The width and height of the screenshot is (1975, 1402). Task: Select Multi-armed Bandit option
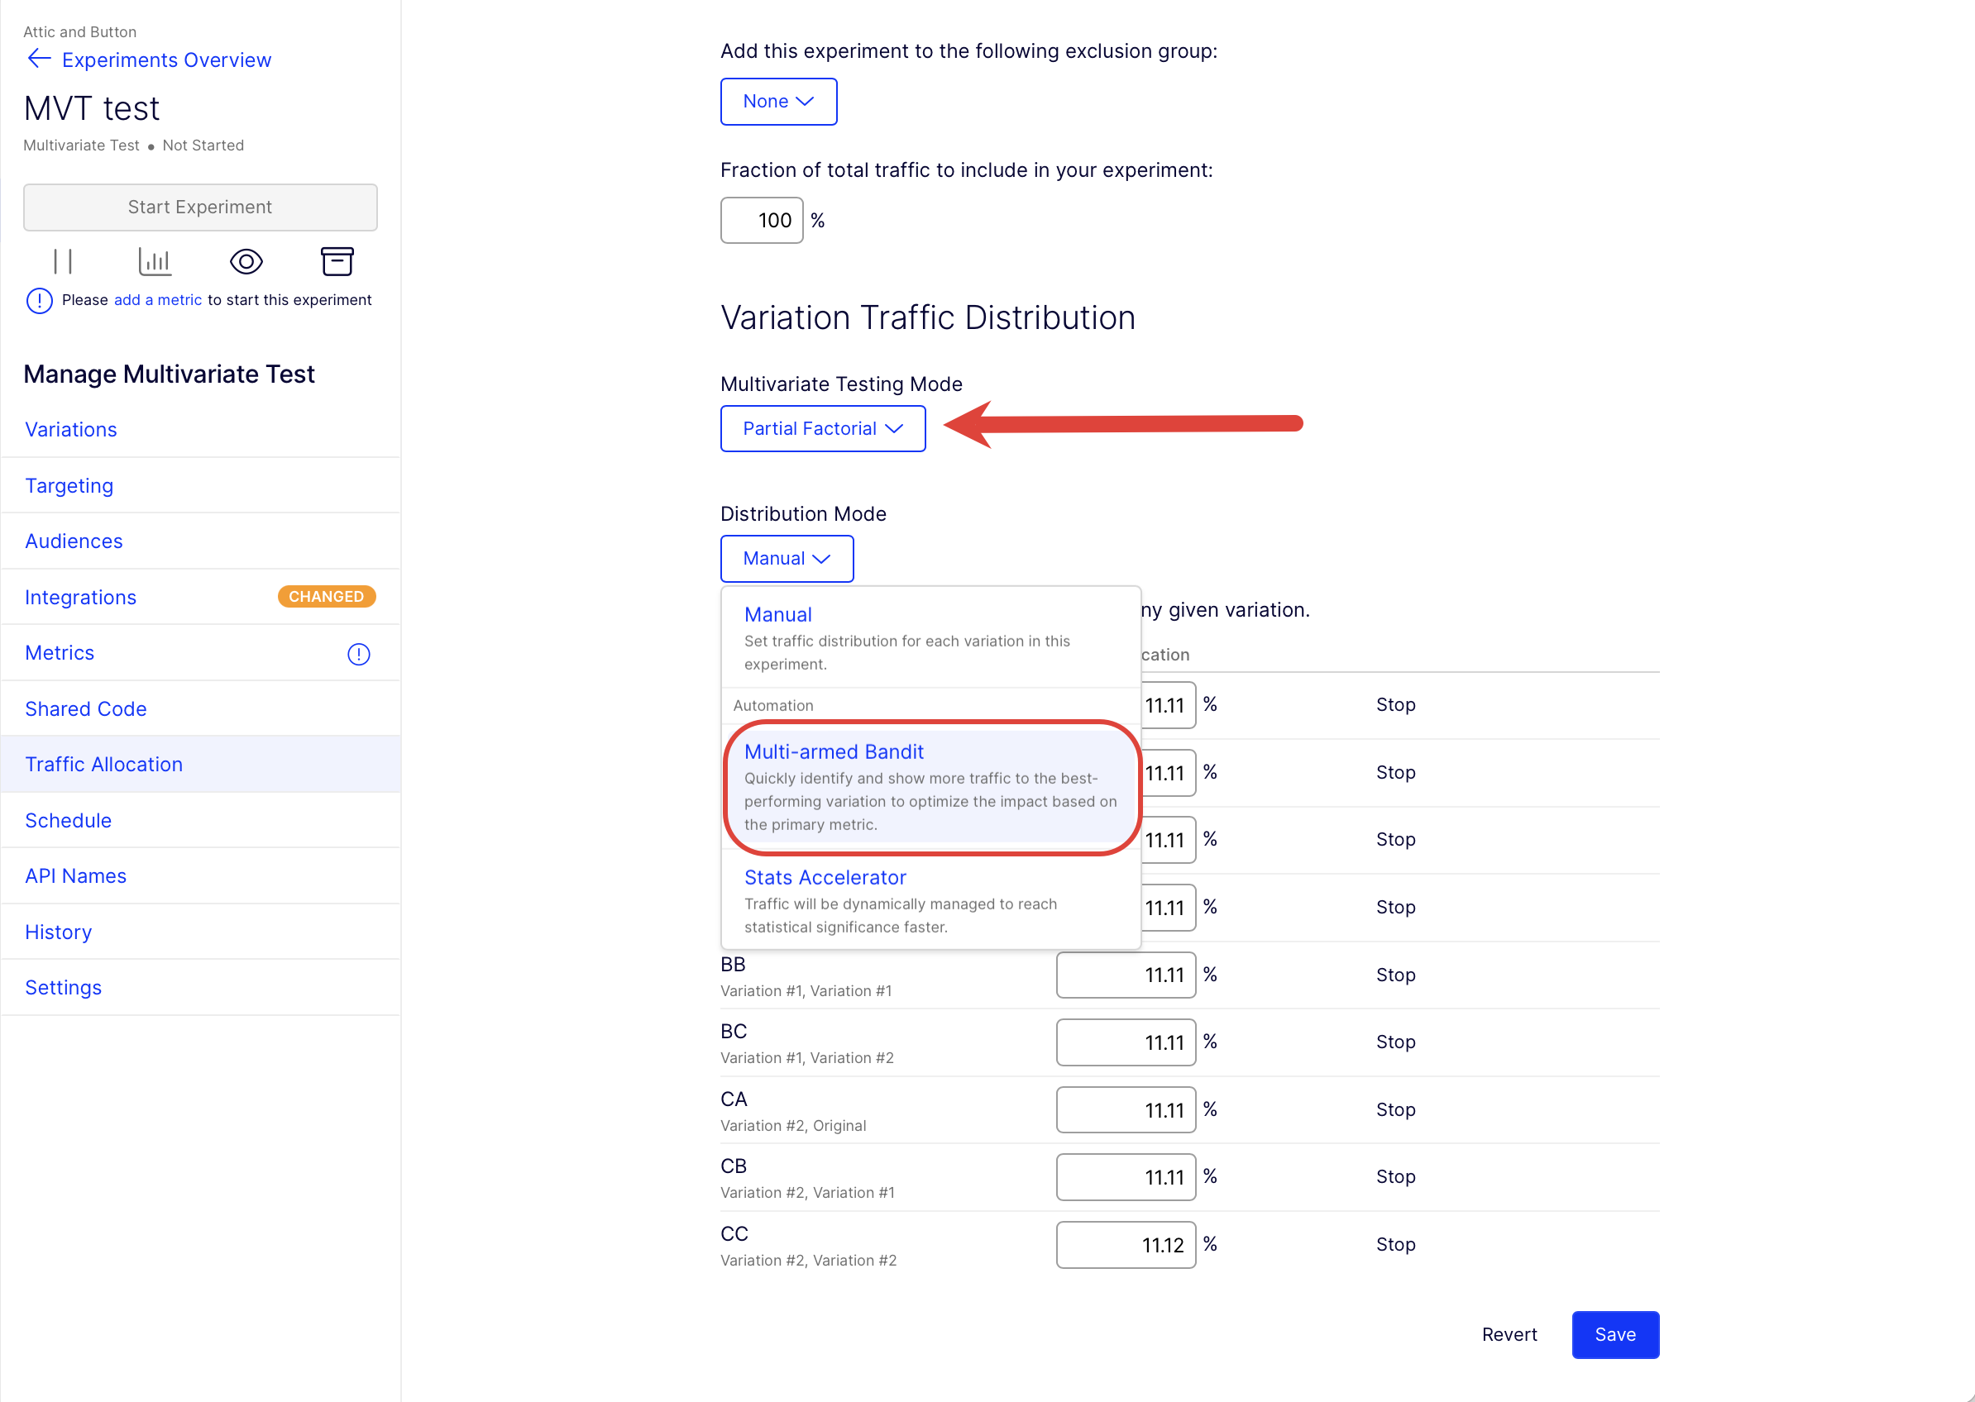(x=931, y=786)
